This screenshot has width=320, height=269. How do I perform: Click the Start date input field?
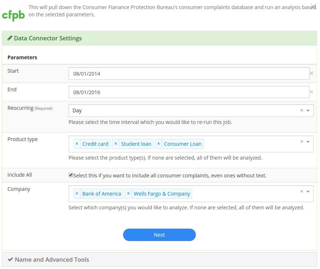tap(189, 73)
